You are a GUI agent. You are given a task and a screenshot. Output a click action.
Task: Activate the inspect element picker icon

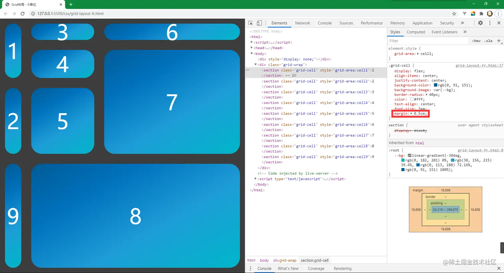250,23
